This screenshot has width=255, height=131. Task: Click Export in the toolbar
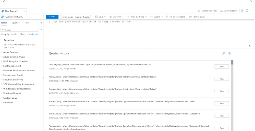[x=155, y=17]
